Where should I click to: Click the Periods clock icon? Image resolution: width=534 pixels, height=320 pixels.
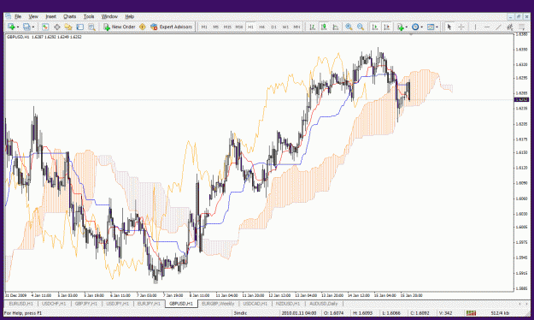415,27
